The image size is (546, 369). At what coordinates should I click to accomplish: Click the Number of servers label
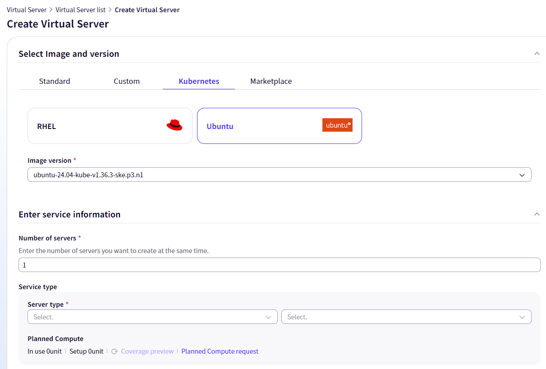coord(47,238)
